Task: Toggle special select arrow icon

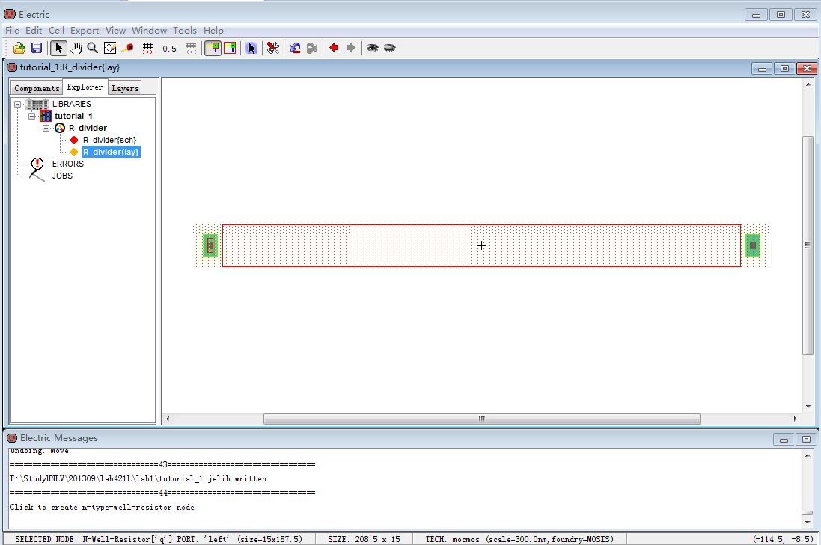Action: (252, 48)
